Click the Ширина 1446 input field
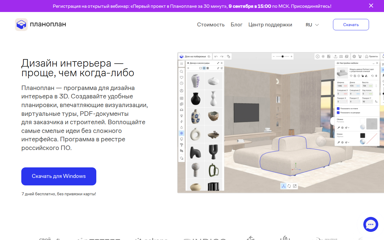384x240 pixels. 342,86
